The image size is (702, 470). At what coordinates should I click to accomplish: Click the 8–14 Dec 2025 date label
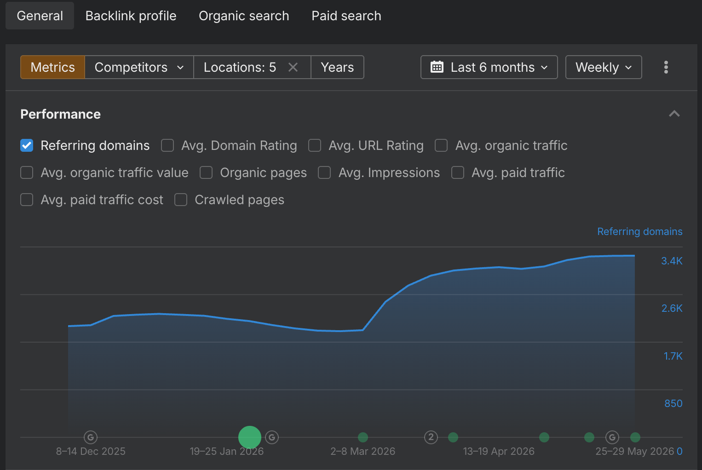[91, 451]
